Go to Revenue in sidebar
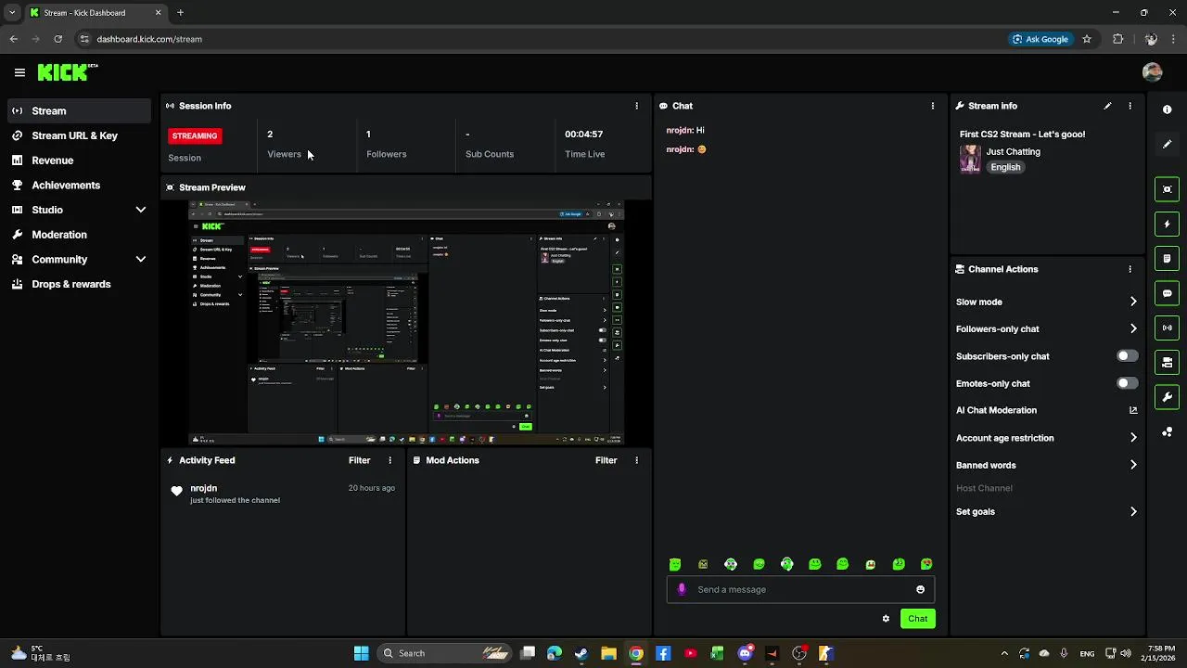The height and width of the screenshot is (668, 1187). [79, 161]
